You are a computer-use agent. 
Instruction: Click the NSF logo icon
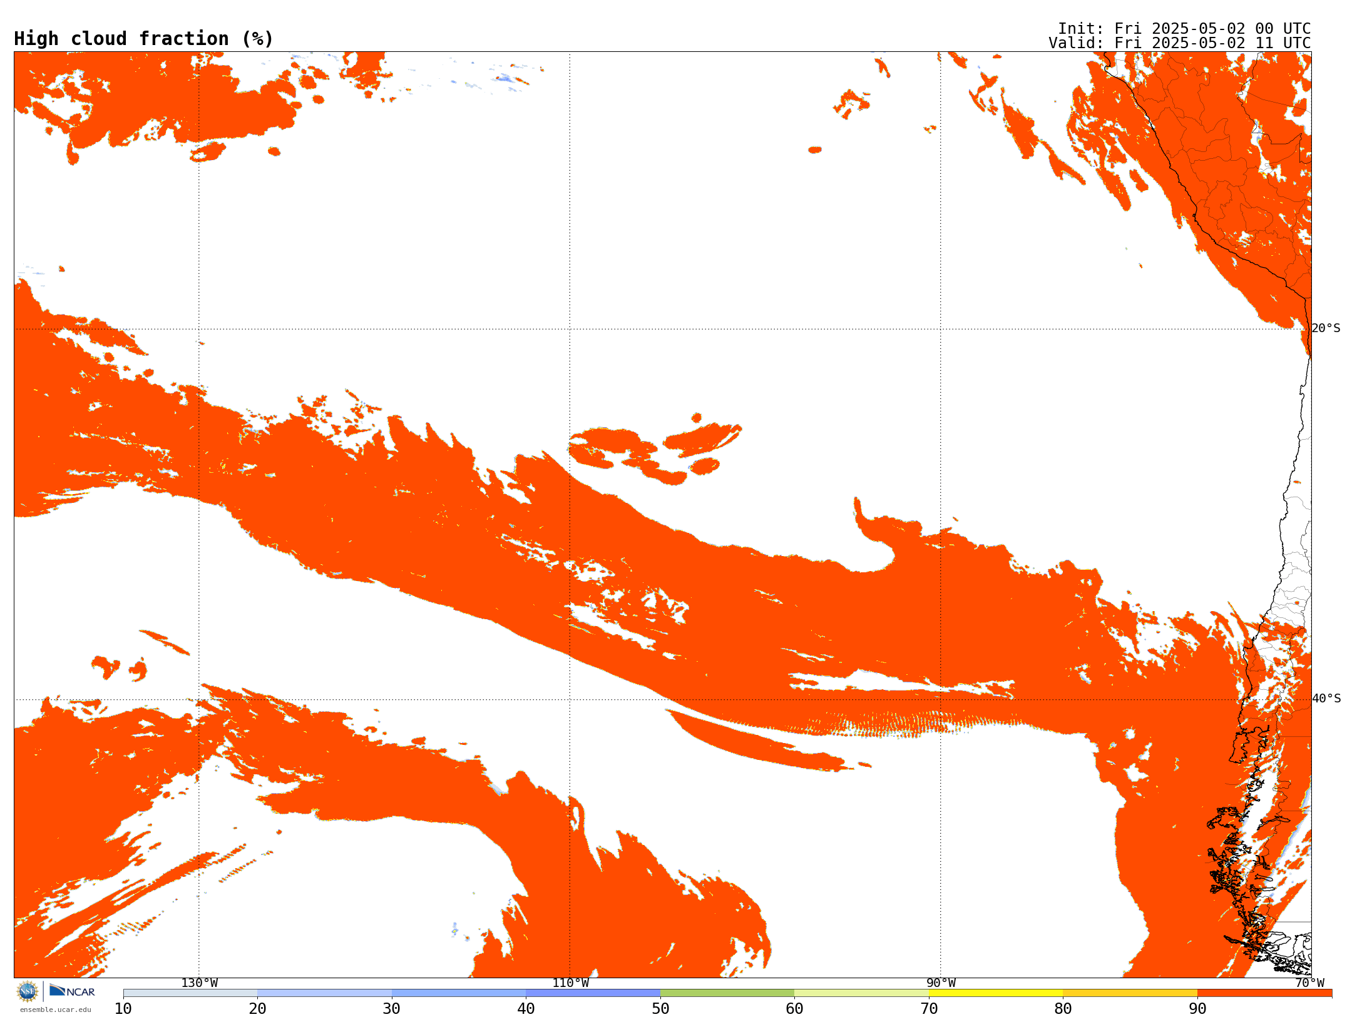pyautogui.click(x=27, y=991)
